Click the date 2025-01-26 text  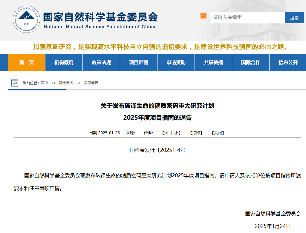click(x=109, y=133)
